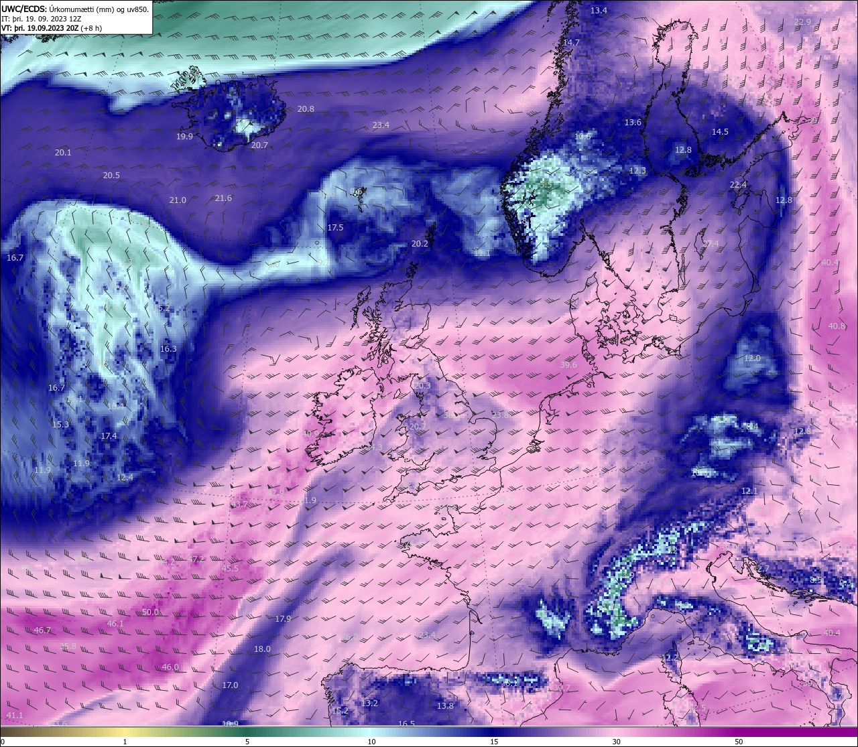Click the 17.9 value label
This screenshot has width=858, height=747.
click(x=283, y=618)
